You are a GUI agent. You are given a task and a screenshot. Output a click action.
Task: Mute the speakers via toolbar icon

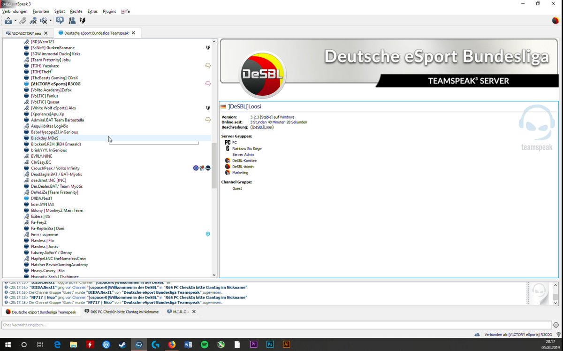(44, 21)
